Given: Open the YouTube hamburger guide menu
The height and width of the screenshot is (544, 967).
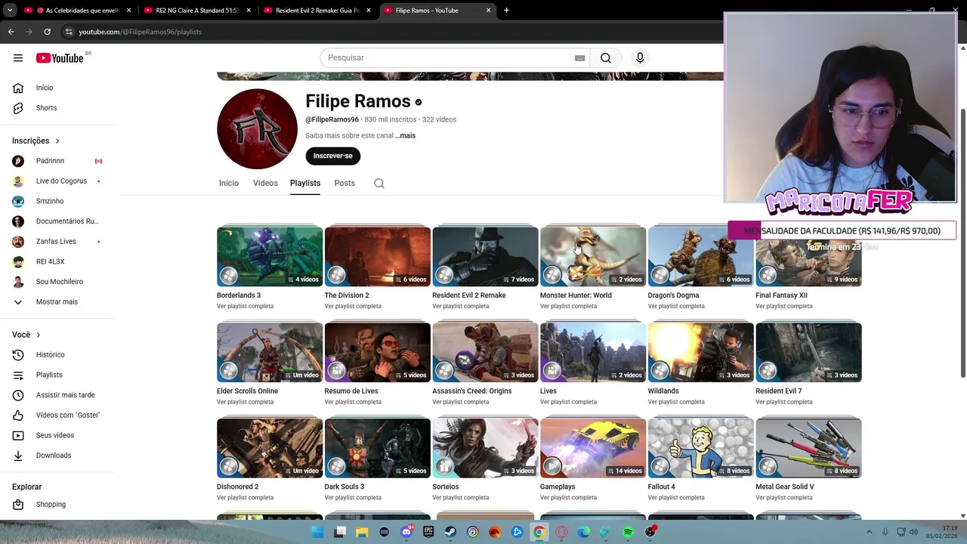Looking at the screenshot, I should click(18, 58).
